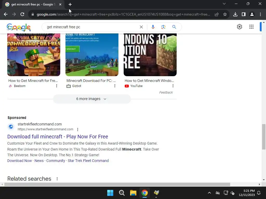
Task: Click the Feedback link
Action: 166,93
